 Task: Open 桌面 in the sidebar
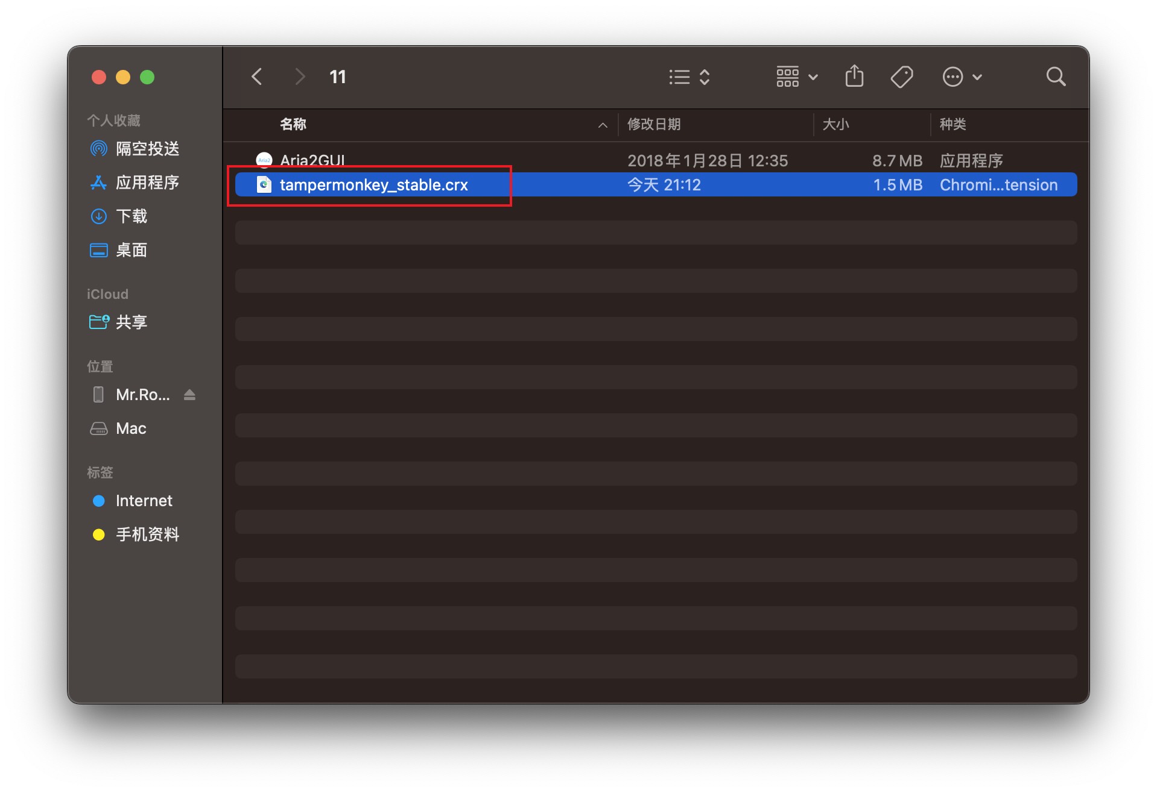(x=132, y=249)
